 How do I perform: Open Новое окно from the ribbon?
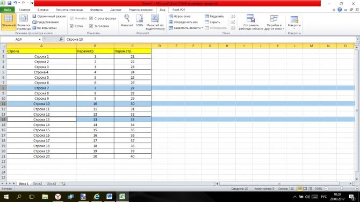click(179, 17)
